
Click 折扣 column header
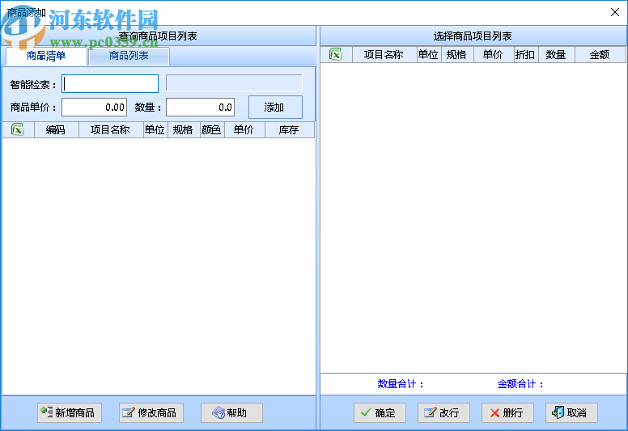(x=526, y=54)
